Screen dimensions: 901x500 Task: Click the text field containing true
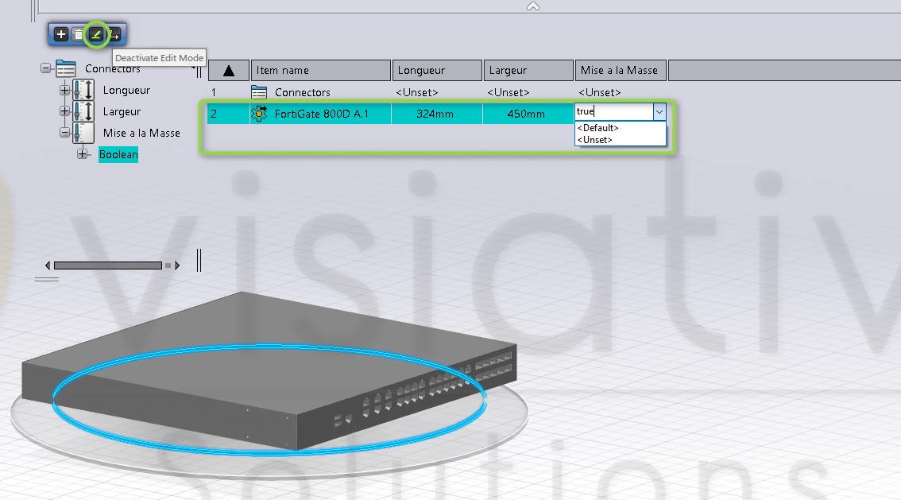613,111
